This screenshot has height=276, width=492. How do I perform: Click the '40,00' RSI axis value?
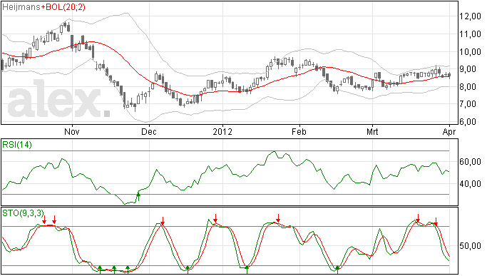(470, 184)
